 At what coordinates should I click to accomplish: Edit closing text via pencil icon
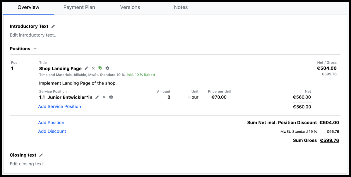pos(41,155)
